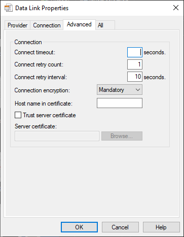Switch to the Provider tab
184x237 pixels.
point(17,25)
